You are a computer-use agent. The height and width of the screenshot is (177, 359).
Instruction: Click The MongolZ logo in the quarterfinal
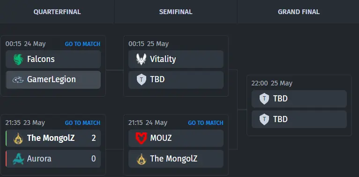18,139
